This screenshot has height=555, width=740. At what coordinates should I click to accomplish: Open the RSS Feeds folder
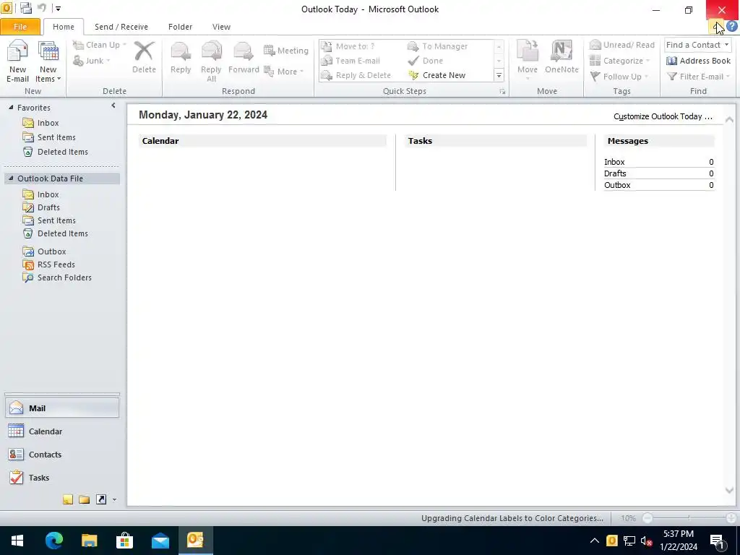click(x=49, y=264)
